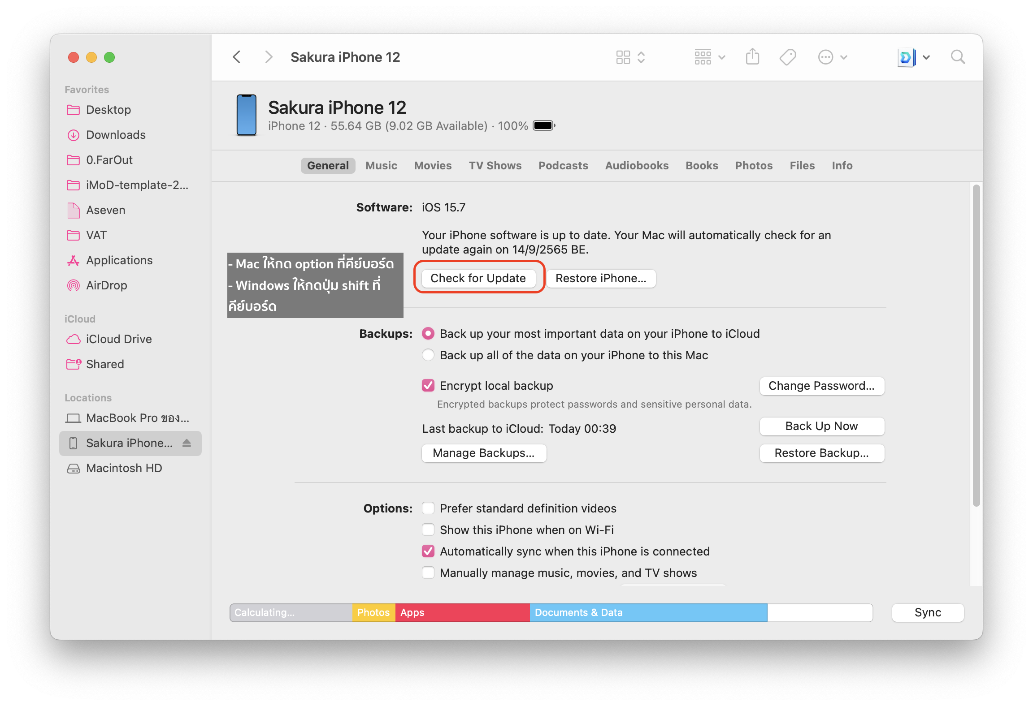Select Macintosh HD in Locations

(x=124, y=468)
